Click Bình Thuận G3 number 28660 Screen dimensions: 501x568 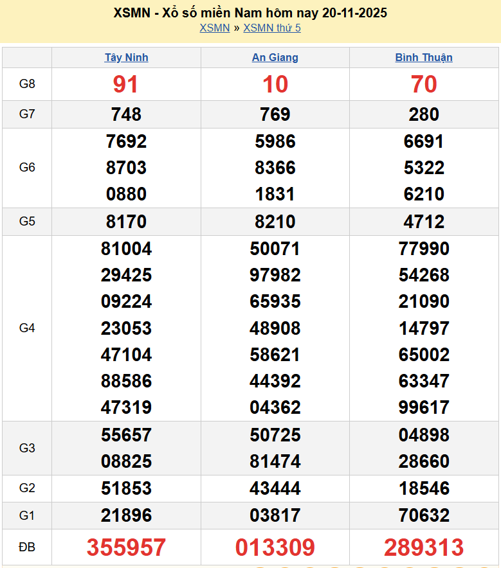coord(424,461)
